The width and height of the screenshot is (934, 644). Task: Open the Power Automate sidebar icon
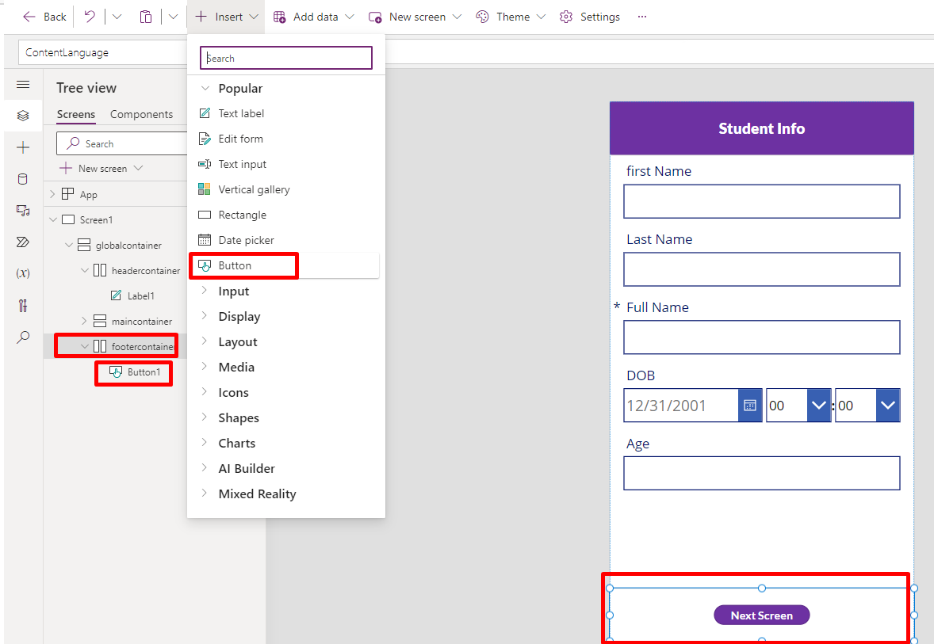(23, 242)
